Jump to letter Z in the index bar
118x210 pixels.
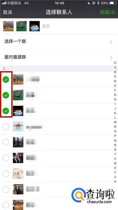tap(115, 177)
